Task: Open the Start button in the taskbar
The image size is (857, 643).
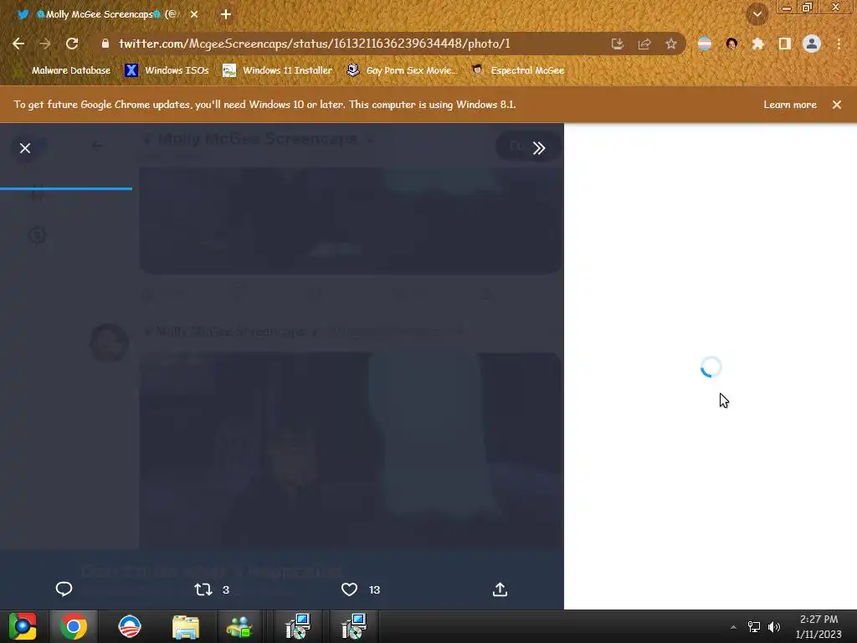Action: pyautogui.click(x=23, y=626)
